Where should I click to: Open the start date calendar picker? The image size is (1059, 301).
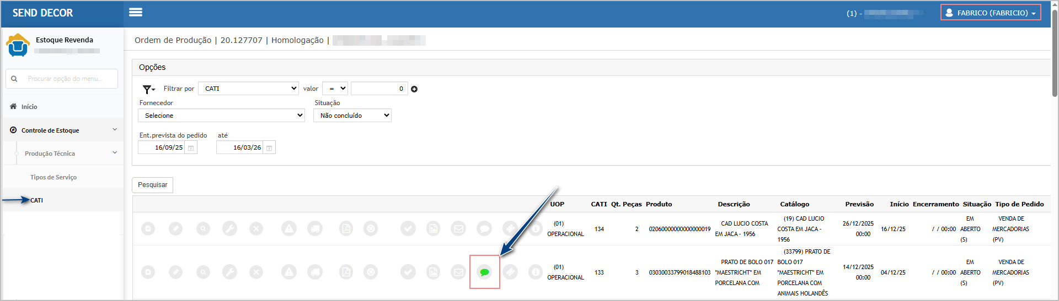pyautogui.click(x=191, y=148)
